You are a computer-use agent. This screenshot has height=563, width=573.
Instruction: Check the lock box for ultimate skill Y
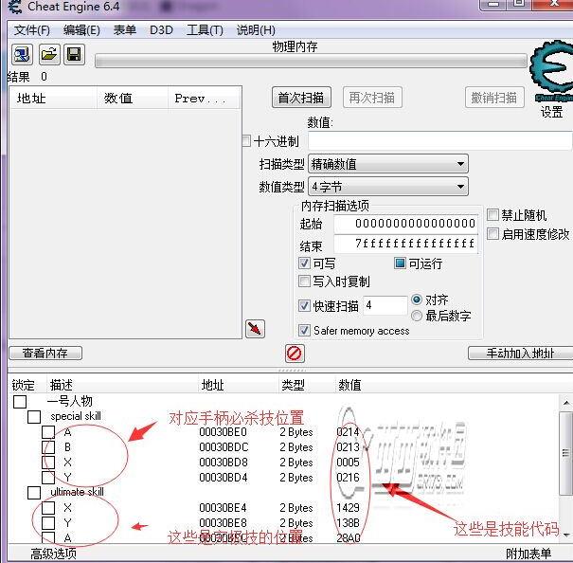48,523
